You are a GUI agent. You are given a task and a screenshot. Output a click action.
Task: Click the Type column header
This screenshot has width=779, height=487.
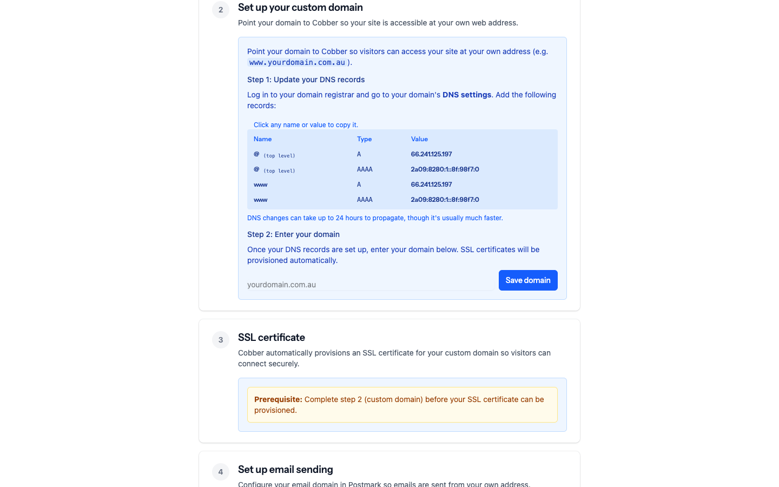coord(365,139)
